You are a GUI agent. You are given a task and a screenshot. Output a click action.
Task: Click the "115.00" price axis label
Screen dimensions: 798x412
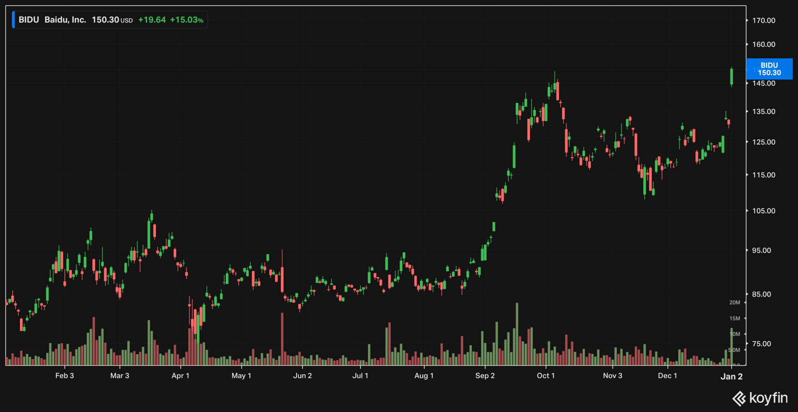coord(764,175)
